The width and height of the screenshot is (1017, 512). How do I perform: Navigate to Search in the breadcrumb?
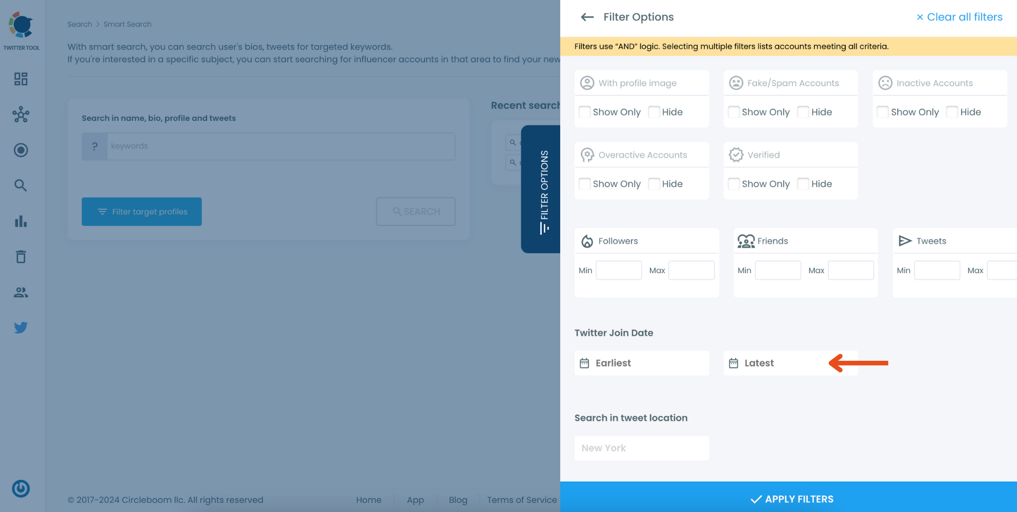79,24
